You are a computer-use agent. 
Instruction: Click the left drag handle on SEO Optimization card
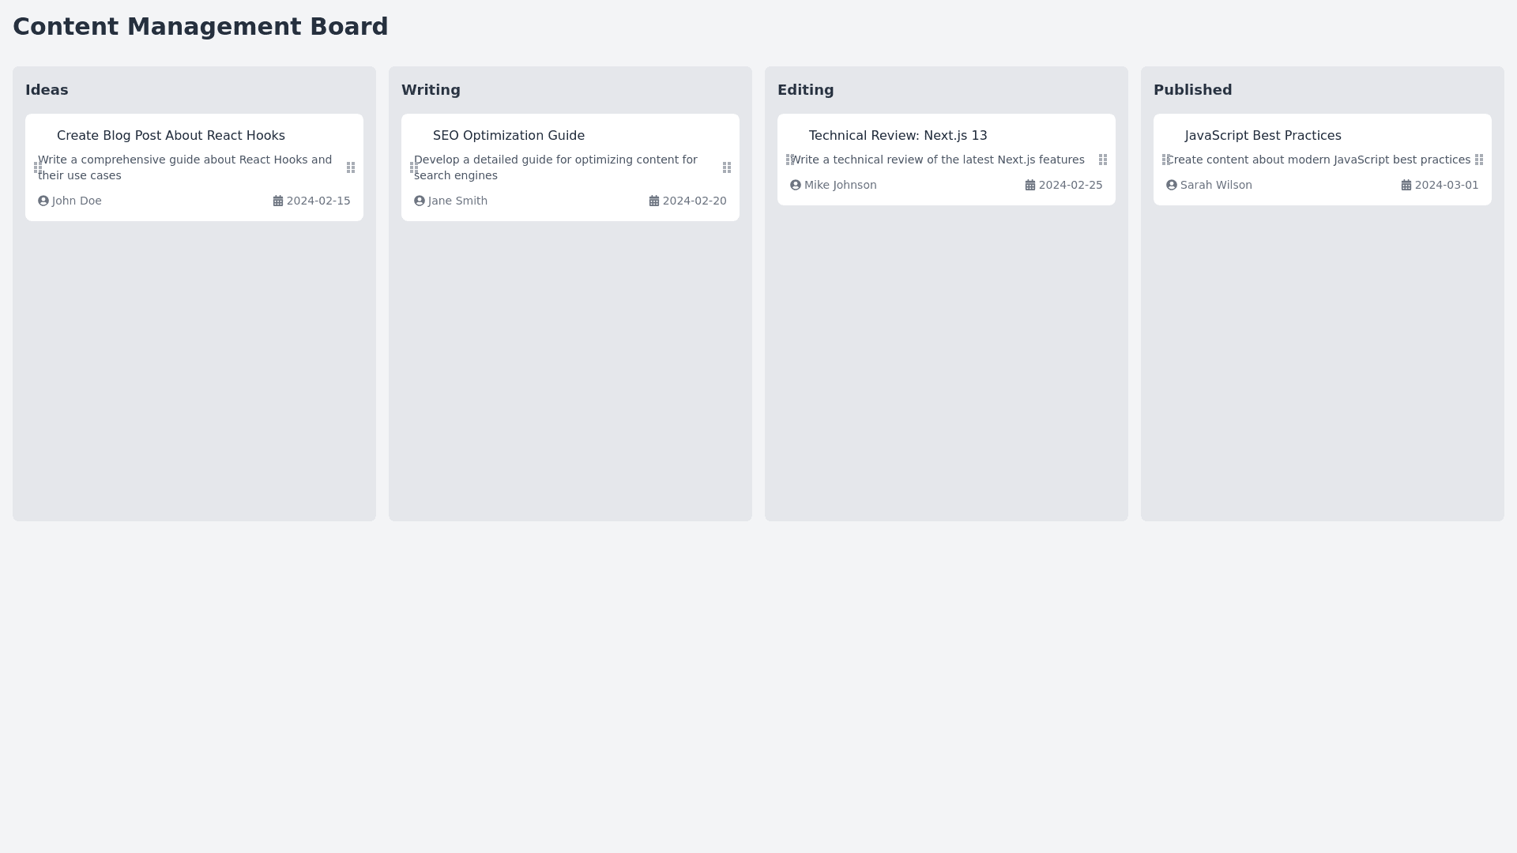(413, 167)
